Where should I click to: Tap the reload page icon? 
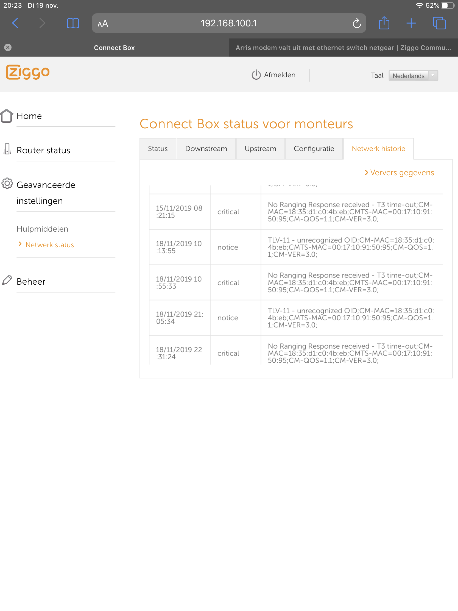[x=356, y=23]
